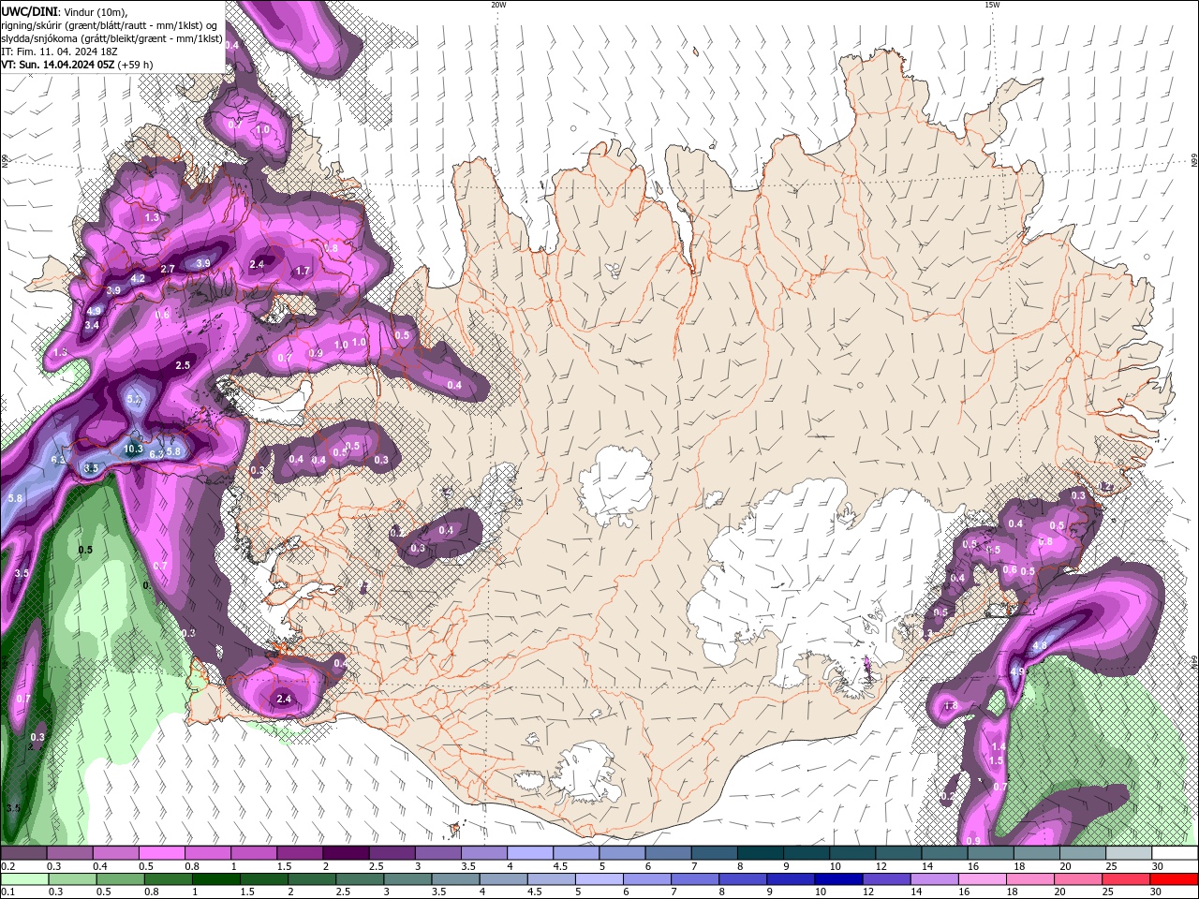Pick bright pink swatch between 0.5 and 0.8
This screenshot has width=1199, height=899.
click(x=160, y=853)
